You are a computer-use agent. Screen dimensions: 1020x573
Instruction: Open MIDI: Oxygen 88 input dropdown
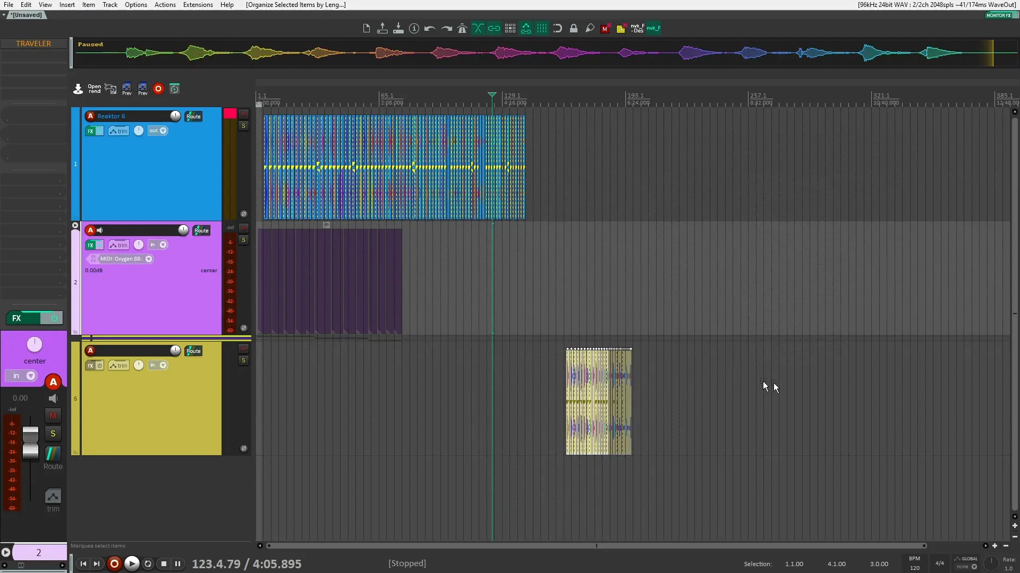(126, 259)
